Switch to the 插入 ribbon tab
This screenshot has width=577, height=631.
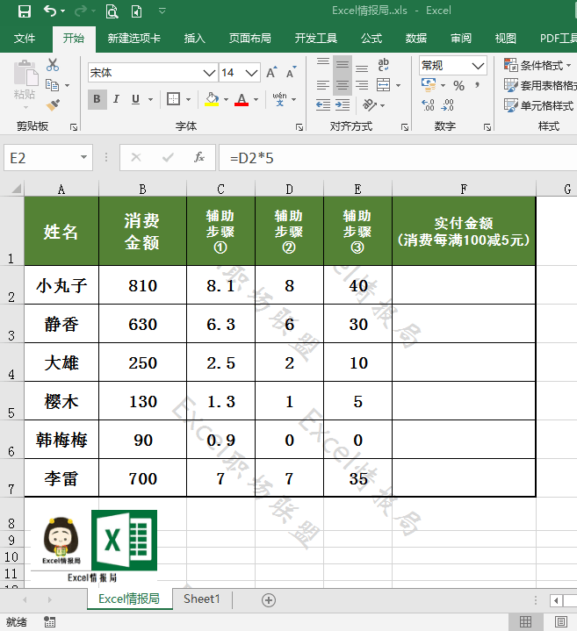(194, 39)
